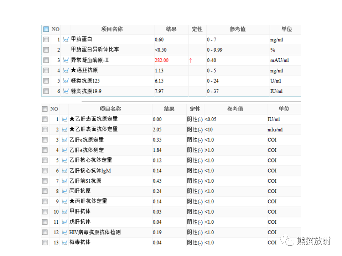Check the box for 甲肝抗体 row
This screenshot has width=342, height=256.
(45, 211)
